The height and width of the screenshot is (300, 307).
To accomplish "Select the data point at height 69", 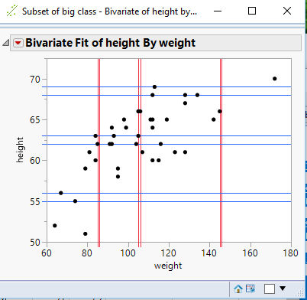I will 154,87.
